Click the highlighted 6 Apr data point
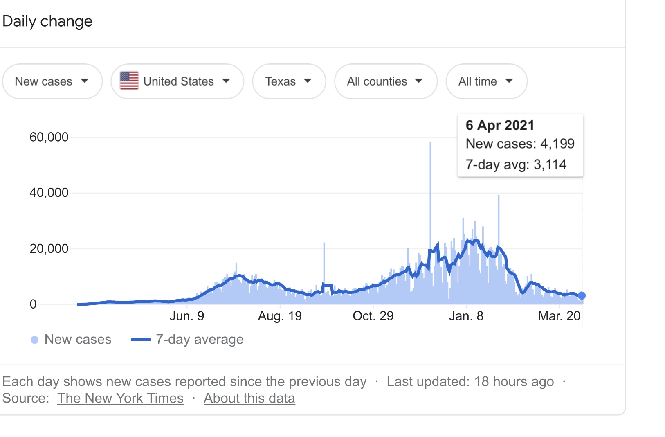Screen dimensions: 665x437 (x=582, y=295)
